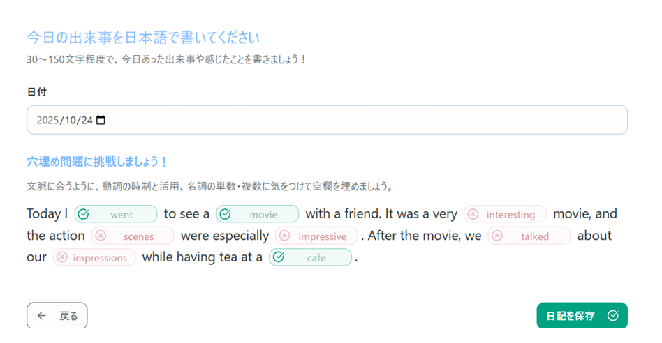Click the red X icon beside 'impressions'
The width and height of the screenshot is (662, 343).
coord(61,257)
